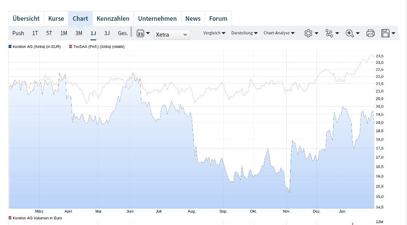
Task: Open the Vergleich comparison dropdown
Action: [214, 33]
